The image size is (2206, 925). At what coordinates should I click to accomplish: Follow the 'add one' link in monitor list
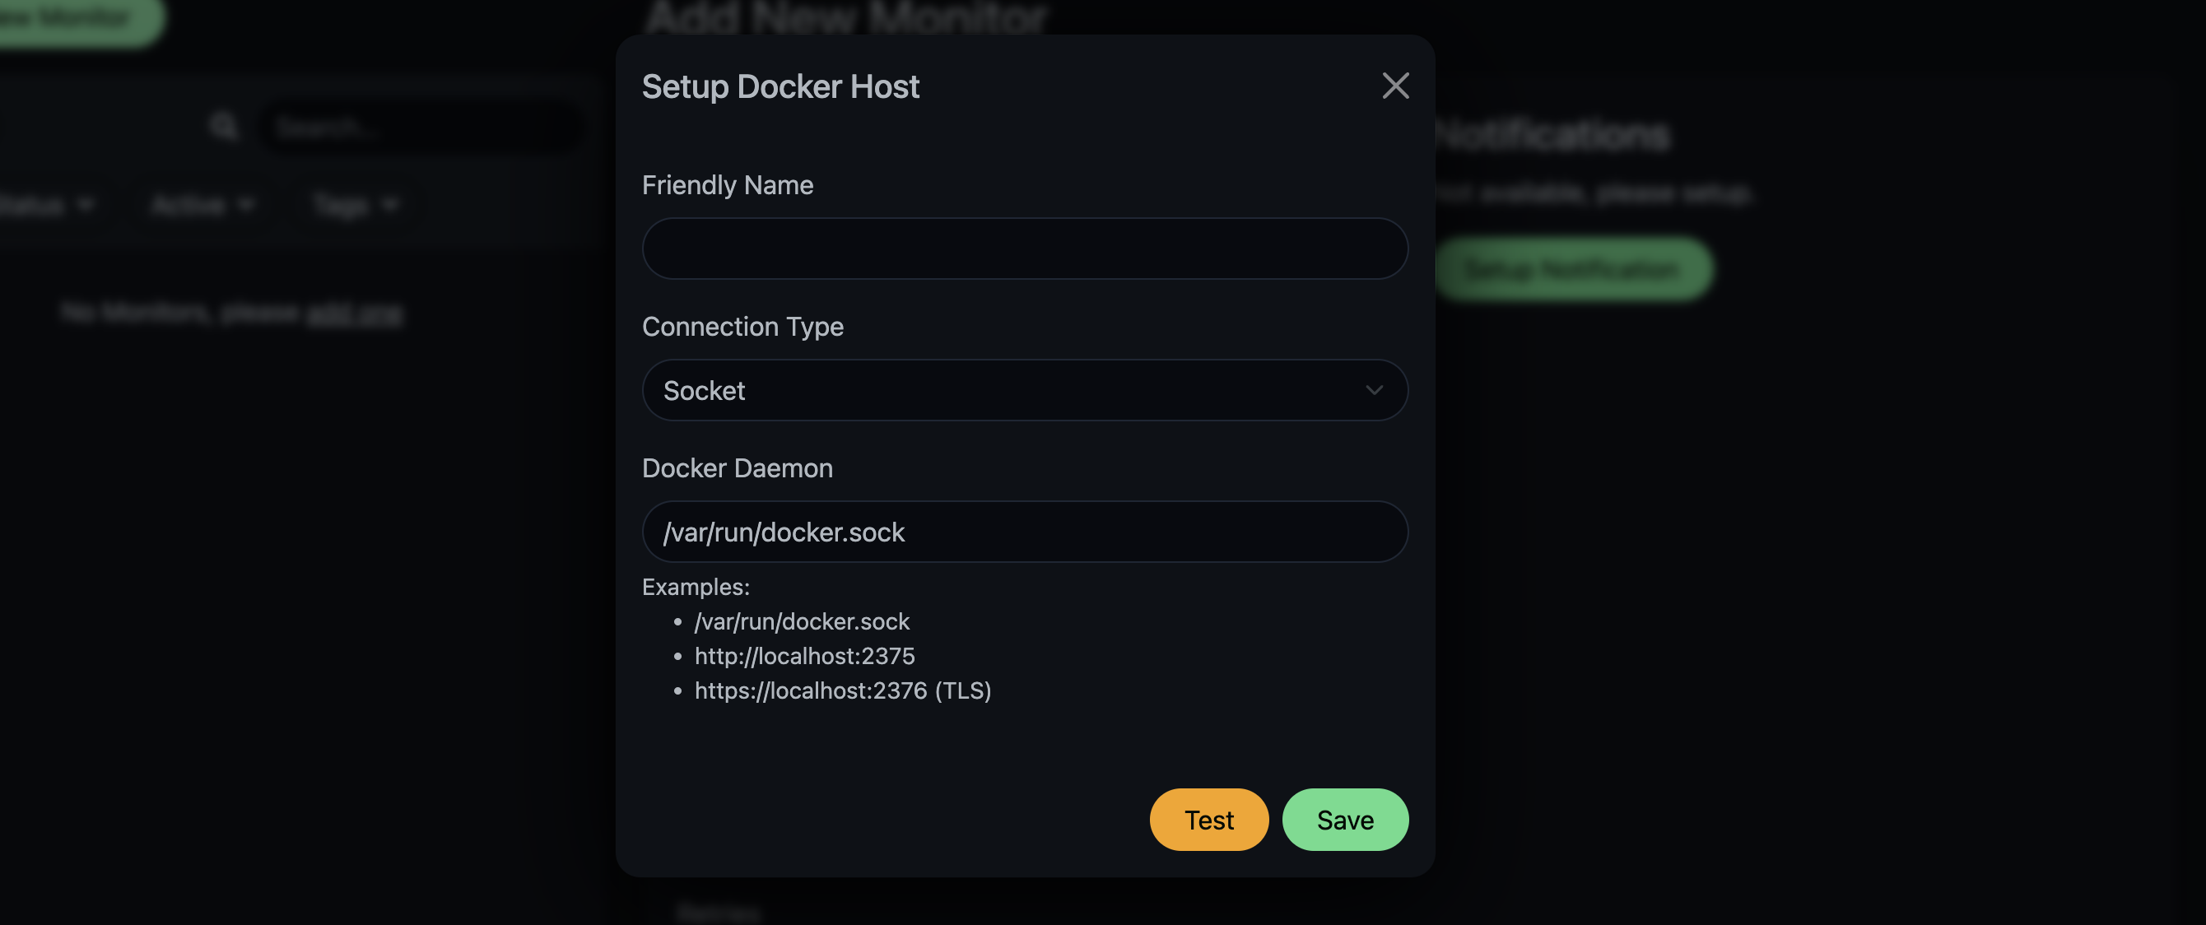tap(355, 314)
